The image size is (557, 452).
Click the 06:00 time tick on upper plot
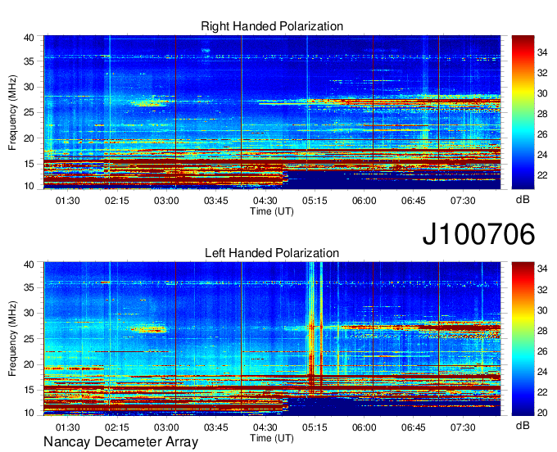(365, 201)
